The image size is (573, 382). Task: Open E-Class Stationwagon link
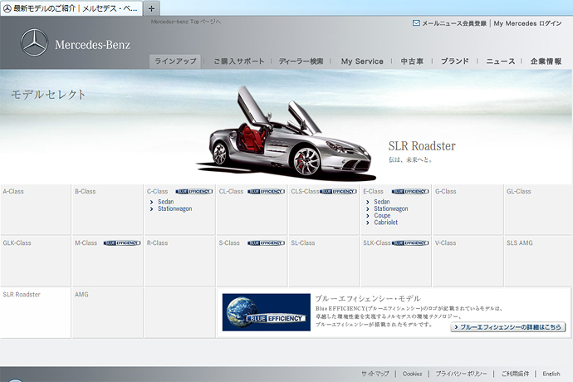click(x=390, y=208)
